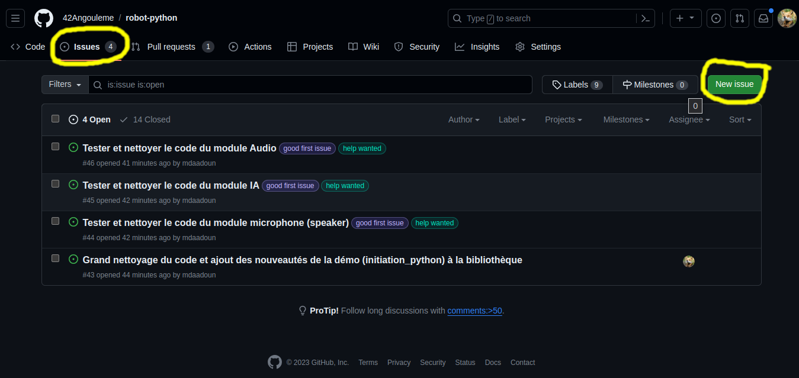Show the 14 Closed issues
This screenshot has height=378, width=799.
click(145, 119)
